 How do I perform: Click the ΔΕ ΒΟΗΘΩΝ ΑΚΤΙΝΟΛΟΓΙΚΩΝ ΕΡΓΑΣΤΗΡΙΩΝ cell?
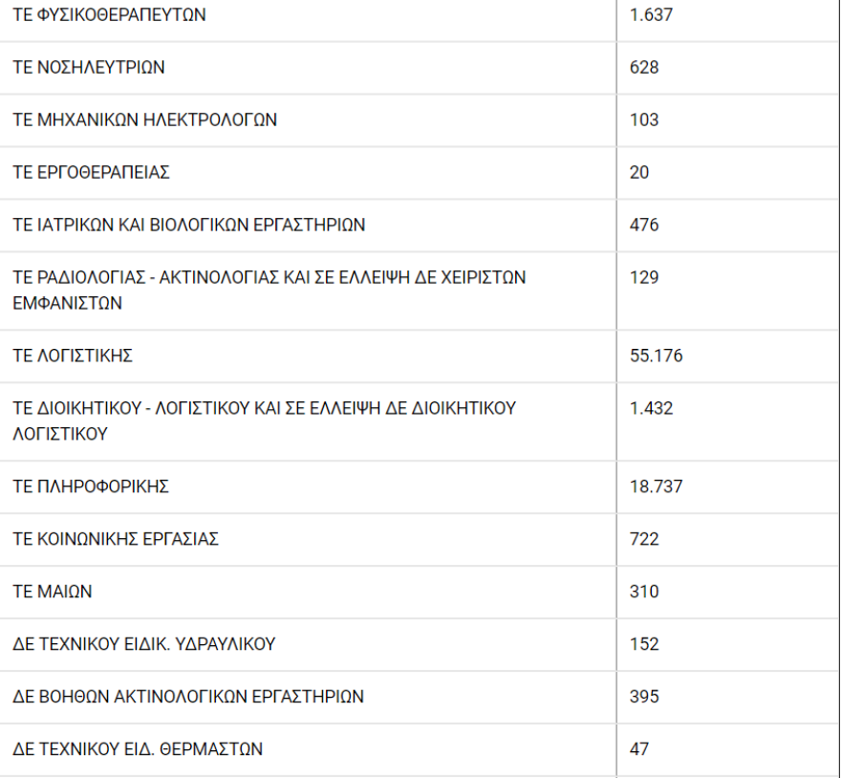coord(188,698)
